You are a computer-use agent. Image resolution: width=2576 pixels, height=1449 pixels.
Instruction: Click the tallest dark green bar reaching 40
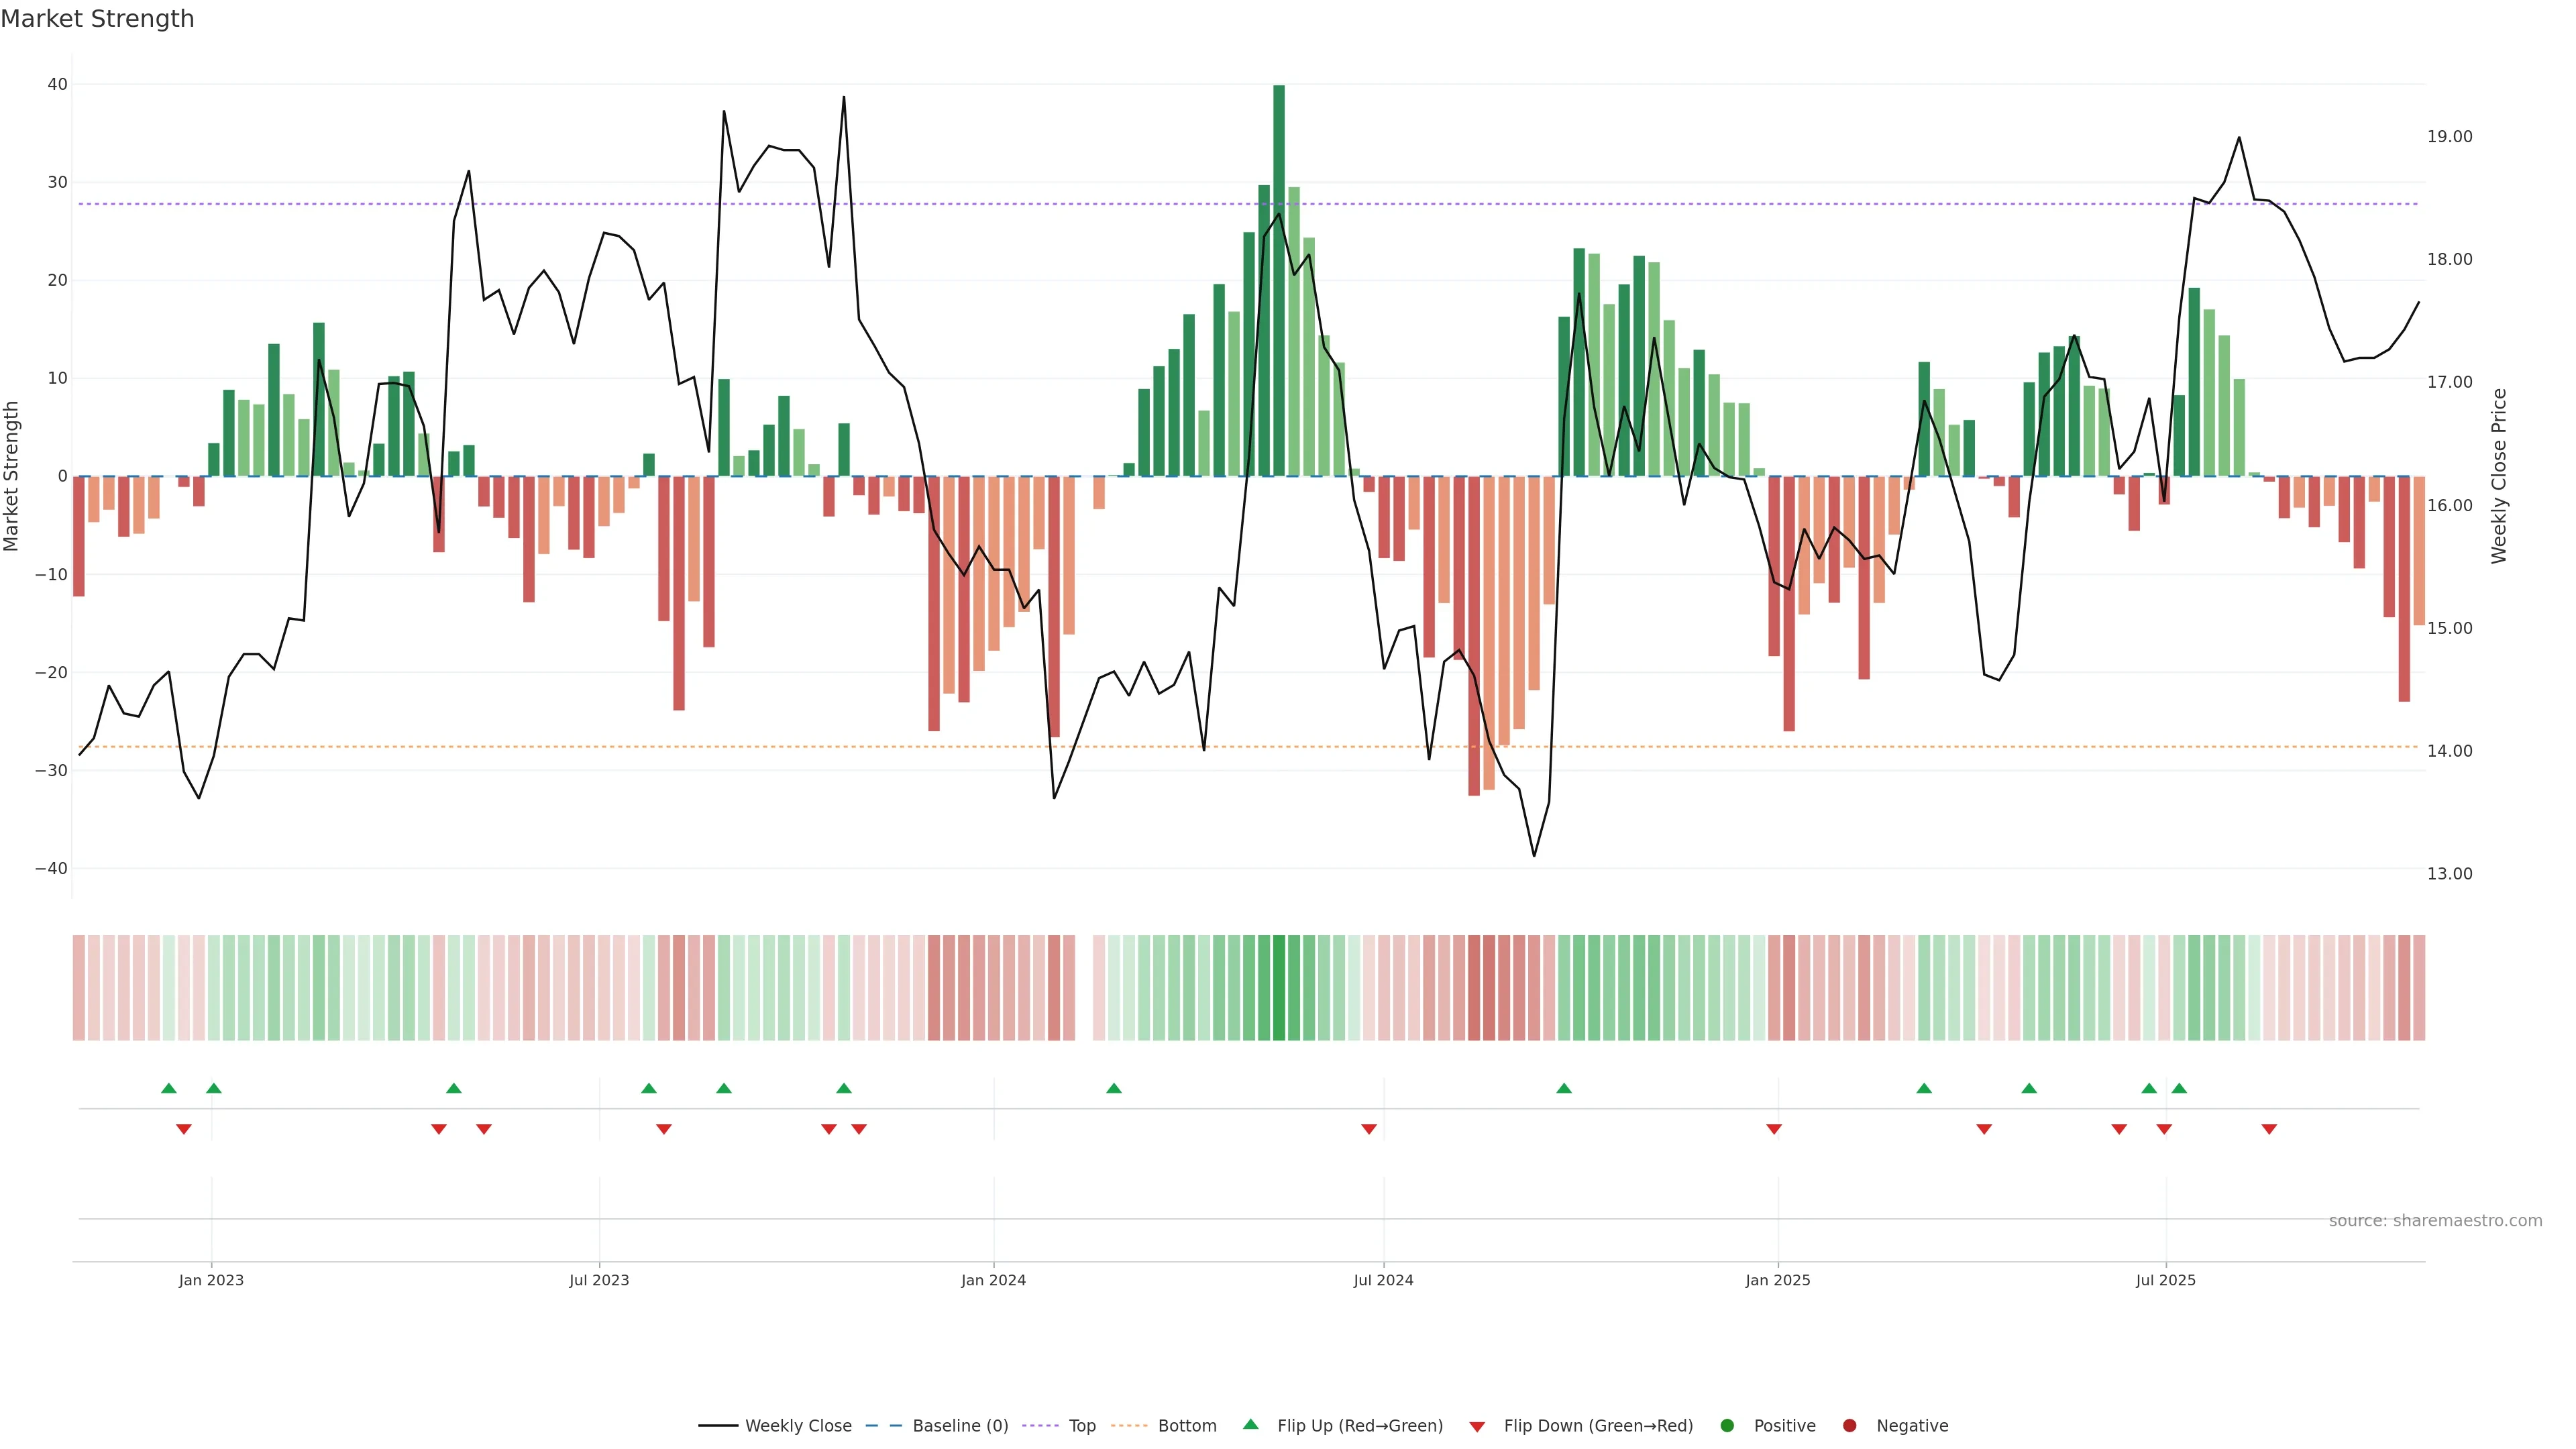pyautogui.click(x=1278, y=280)
